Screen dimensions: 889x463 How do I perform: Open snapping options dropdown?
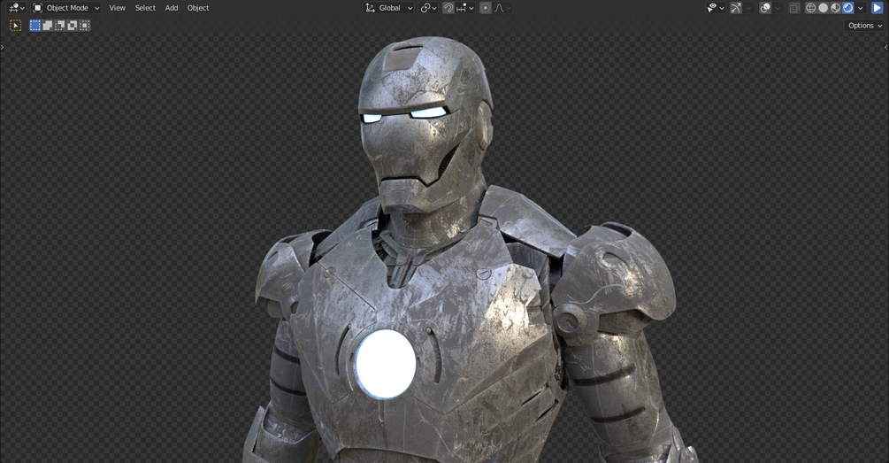465,8
